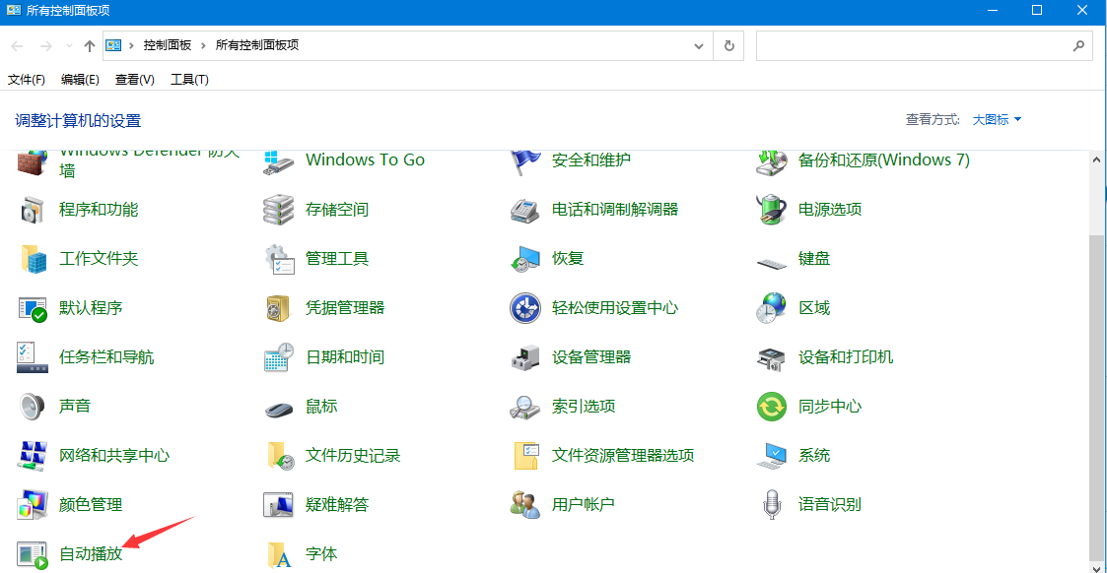Click the refresh button by address bar
The width and height of the screenshot is (1107, 573).
pyautogui.click(x=728, y=46)
